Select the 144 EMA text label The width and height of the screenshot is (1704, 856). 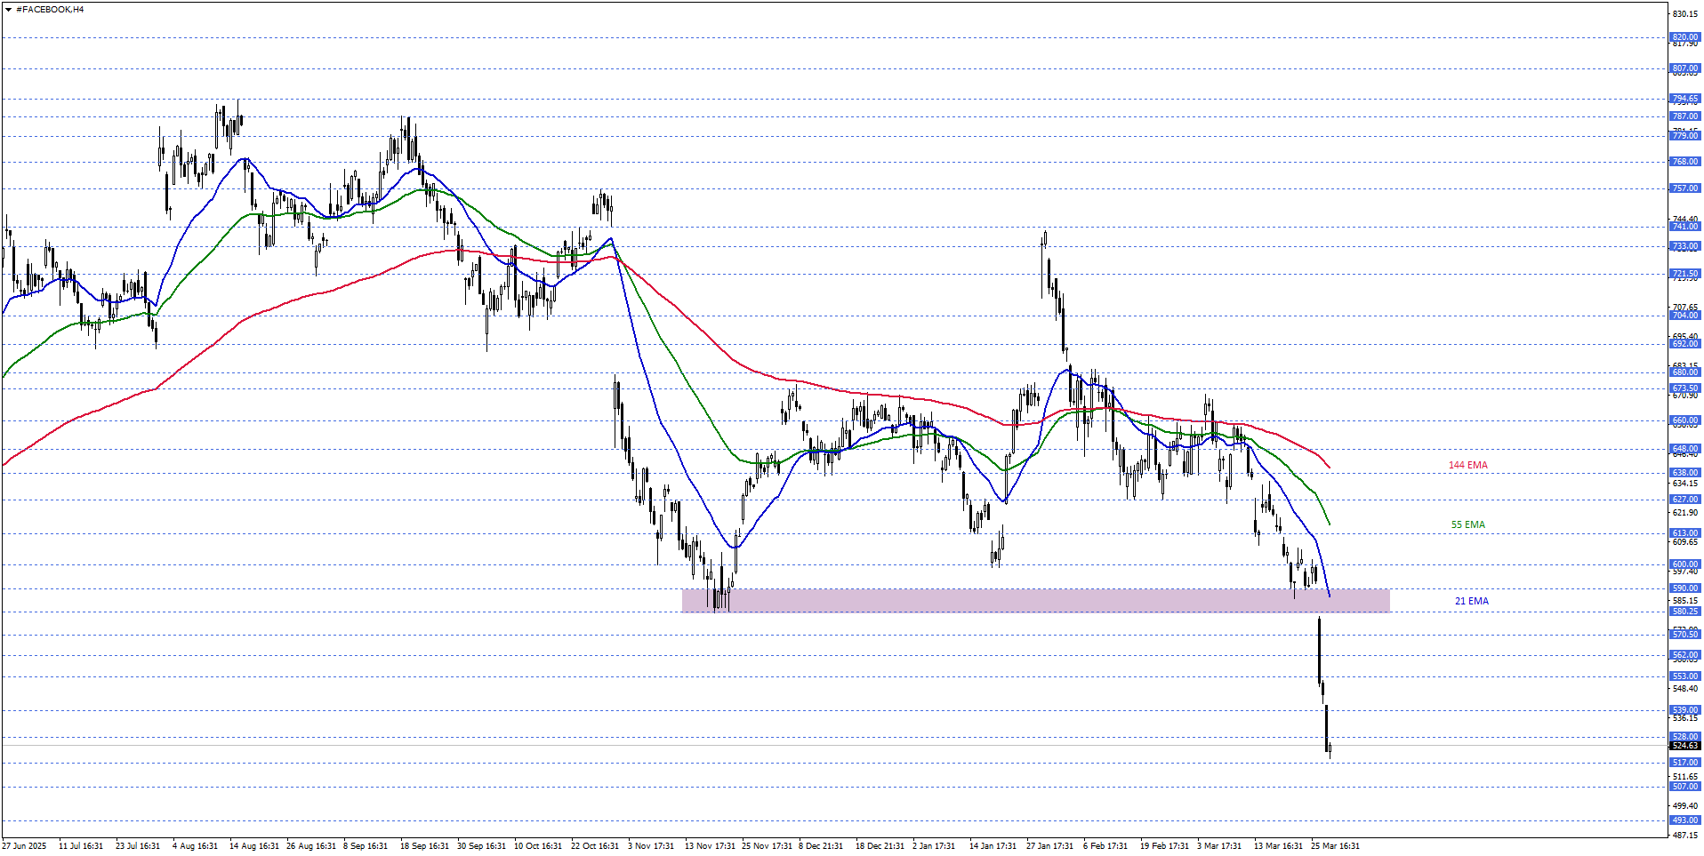pyautogui.click(x=1467, y=466)
